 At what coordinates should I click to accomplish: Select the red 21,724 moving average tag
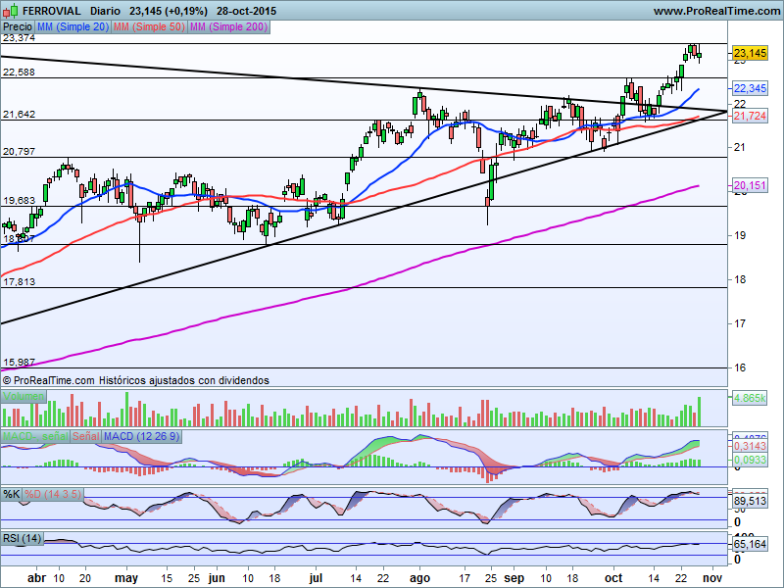(750, 116)
